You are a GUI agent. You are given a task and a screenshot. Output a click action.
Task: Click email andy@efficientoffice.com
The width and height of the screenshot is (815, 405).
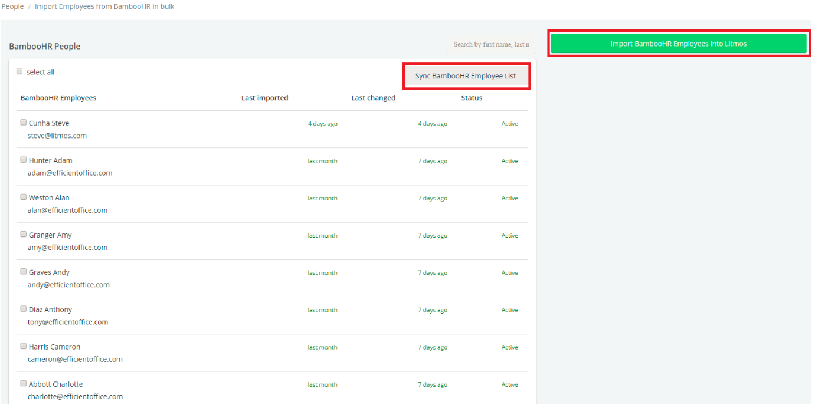(68, 285)
